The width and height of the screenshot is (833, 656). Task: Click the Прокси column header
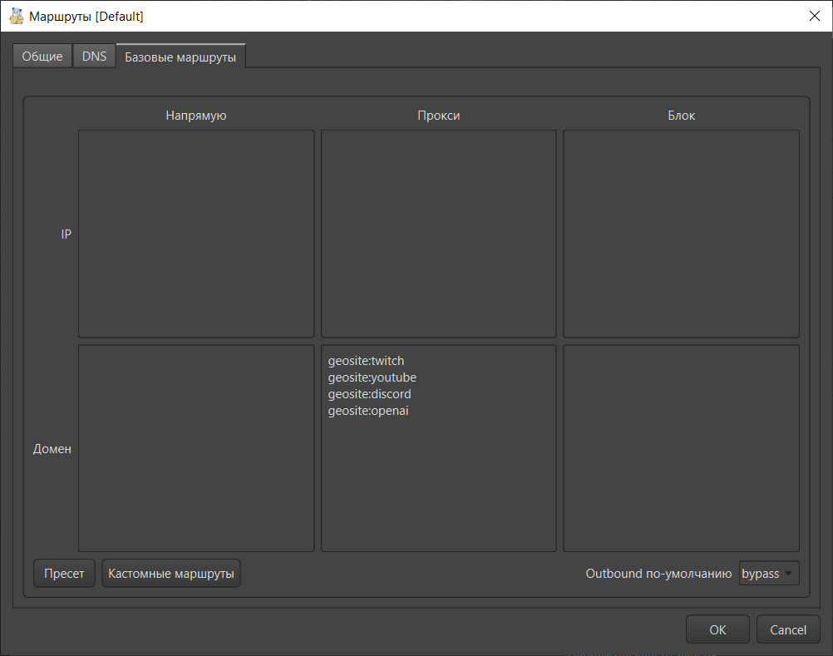(439, 116)
